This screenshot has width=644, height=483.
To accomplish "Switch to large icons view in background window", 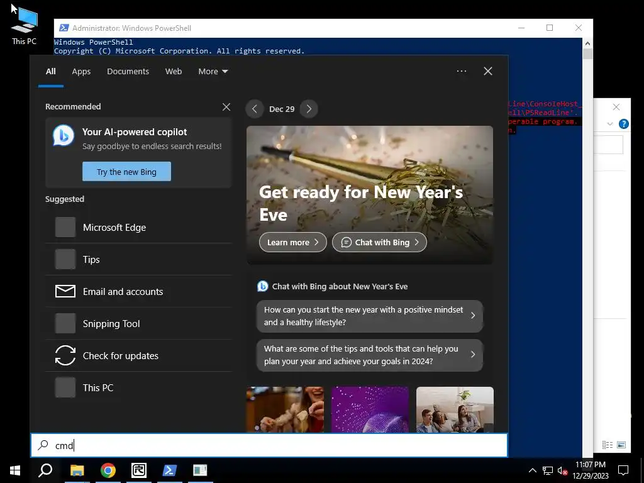I will click(x=621, y=445).
